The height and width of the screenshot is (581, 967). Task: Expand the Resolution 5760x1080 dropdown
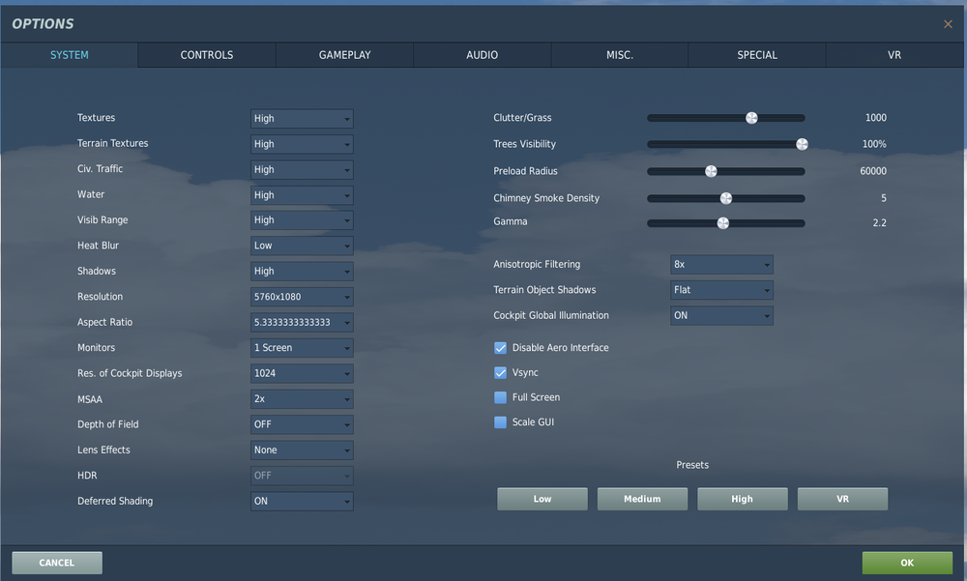(302, 297)
